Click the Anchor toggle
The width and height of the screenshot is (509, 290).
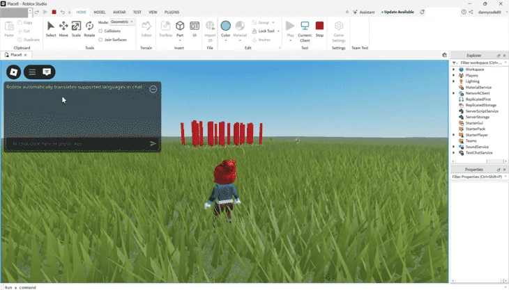pyautogui.click(x=261, y=40)
